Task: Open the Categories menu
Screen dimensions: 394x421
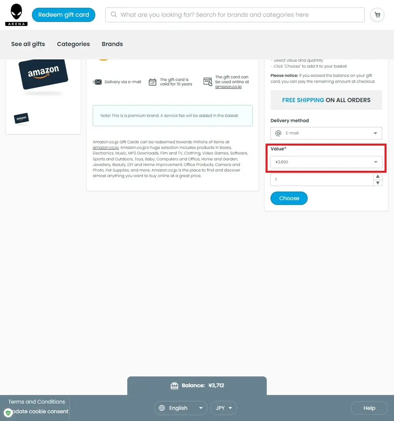Action: [73, 44]
